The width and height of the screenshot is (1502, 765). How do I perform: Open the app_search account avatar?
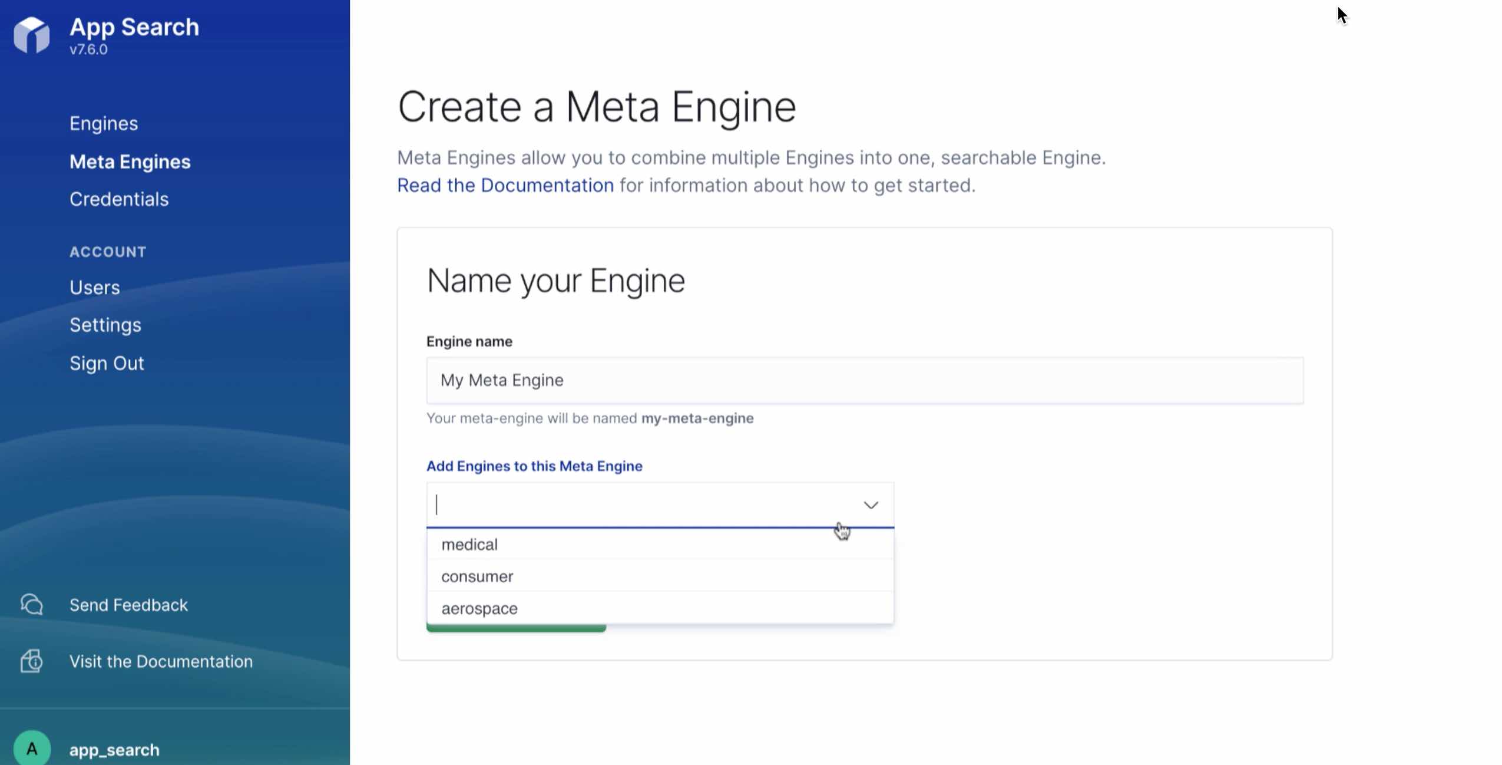(x=32, y=748)
